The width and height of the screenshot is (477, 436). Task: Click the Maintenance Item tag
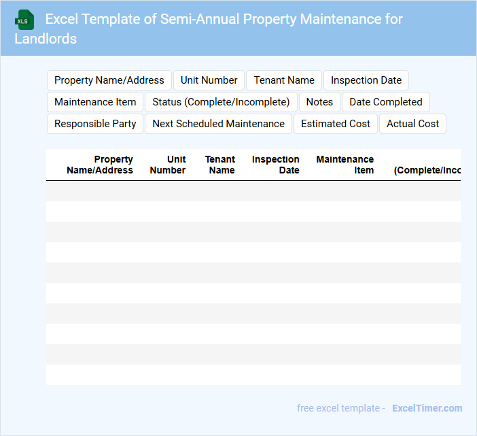[x=95, y=102]
